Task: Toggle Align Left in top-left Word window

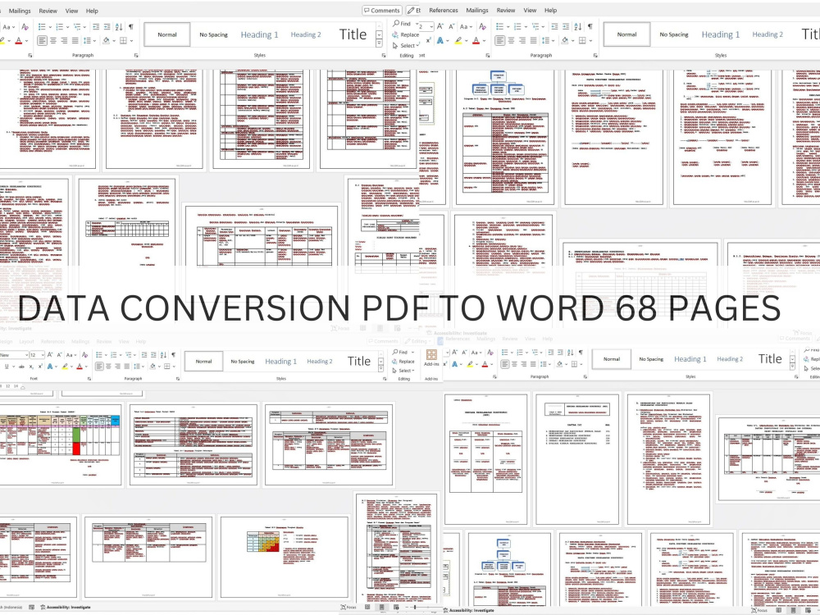Action: click(42, 41)
